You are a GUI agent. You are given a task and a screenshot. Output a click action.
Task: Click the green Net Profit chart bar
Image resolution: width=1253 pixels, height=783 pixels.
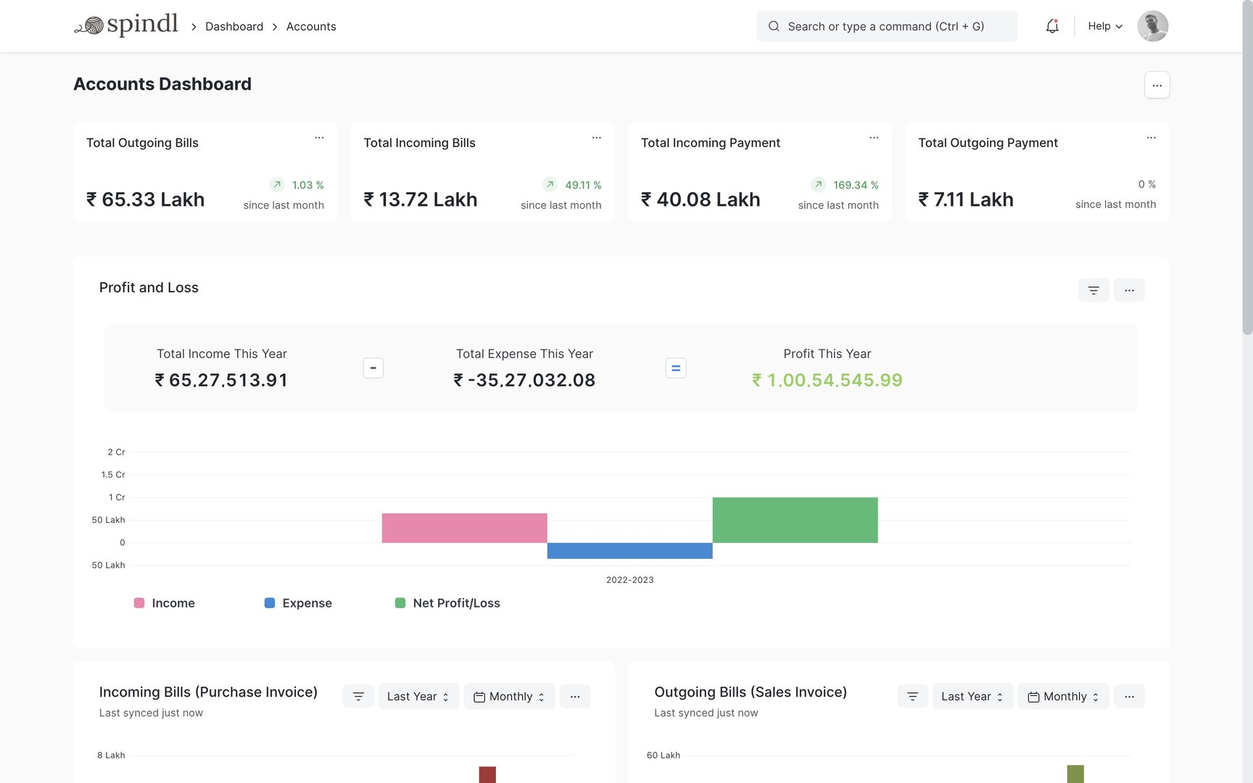click(795, 520)
